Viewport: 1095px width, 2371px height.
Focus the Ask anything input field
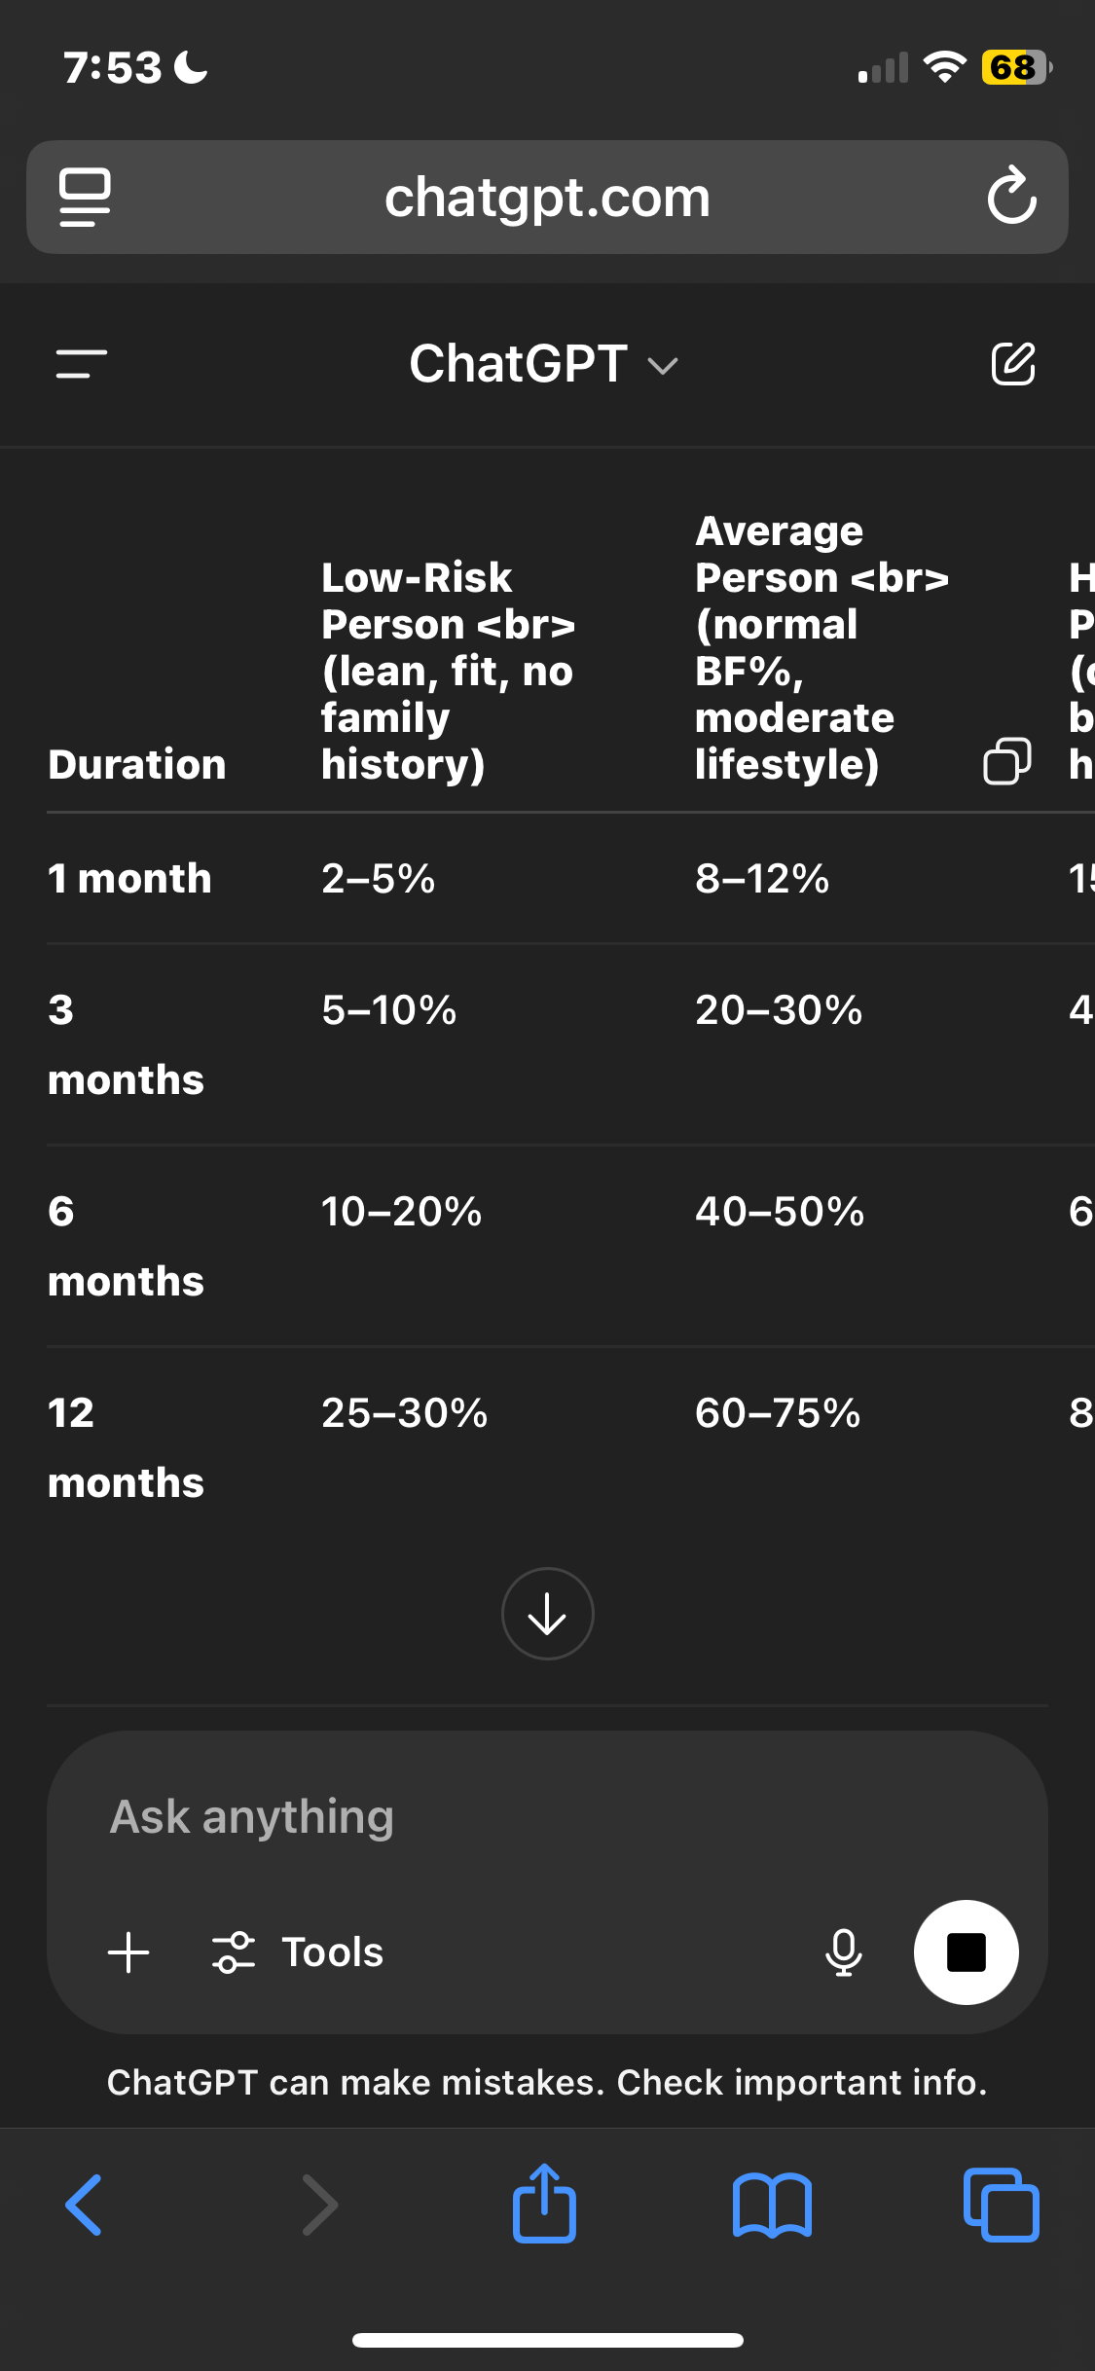click(x=547, y=1816)
